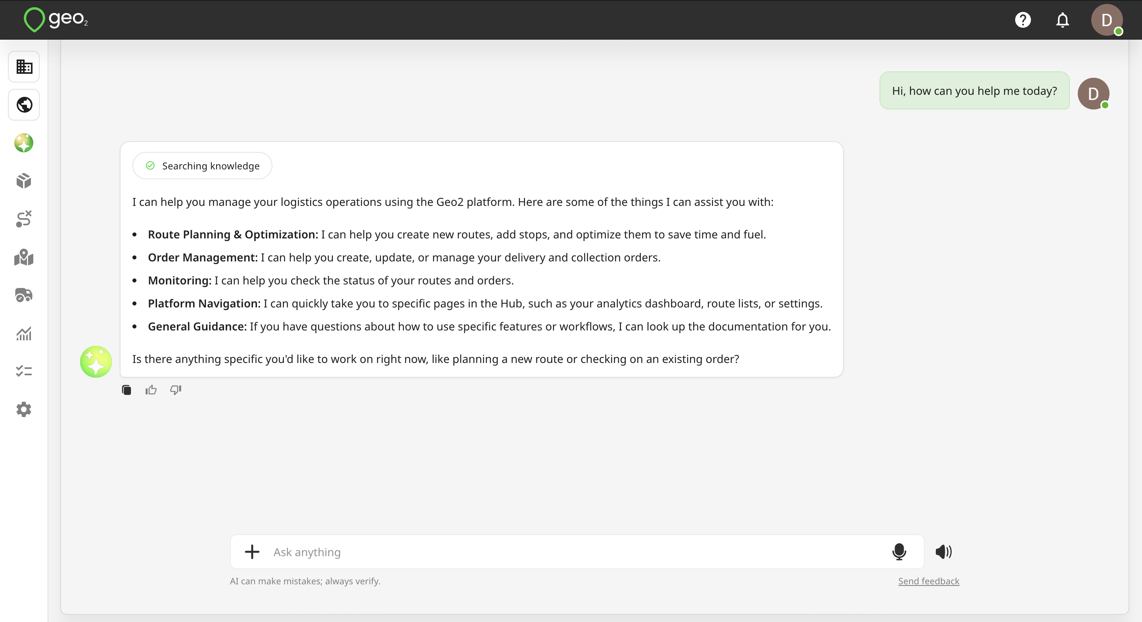Give thumbs down to the response

coord(176,390)
